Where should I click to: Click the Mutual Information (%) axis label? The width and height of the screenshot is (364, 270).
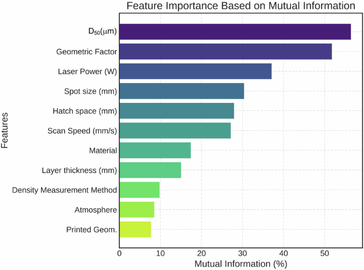(241, 264)
